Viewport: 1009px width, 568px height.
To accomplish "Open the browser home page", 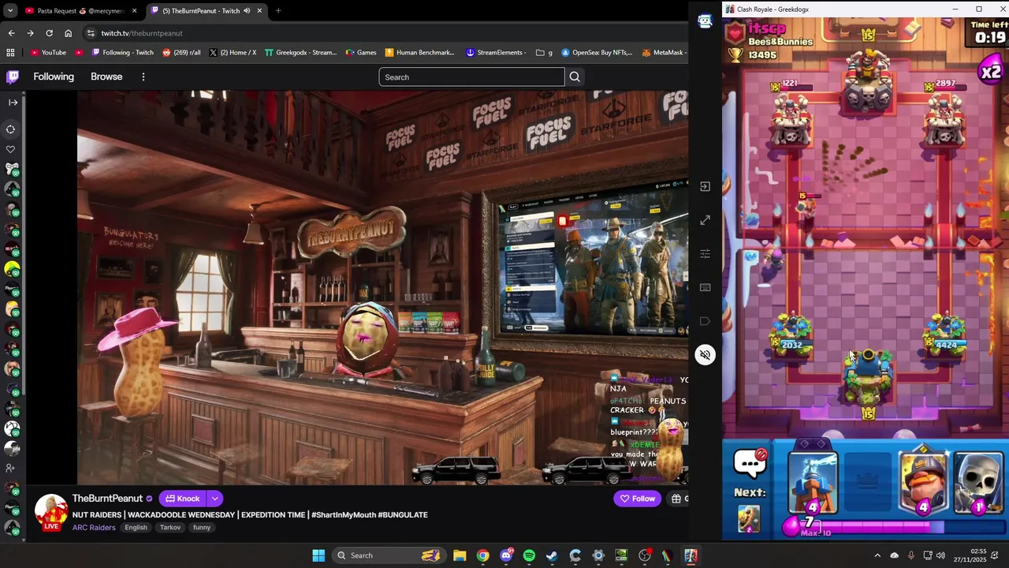I will pos(68,33).
